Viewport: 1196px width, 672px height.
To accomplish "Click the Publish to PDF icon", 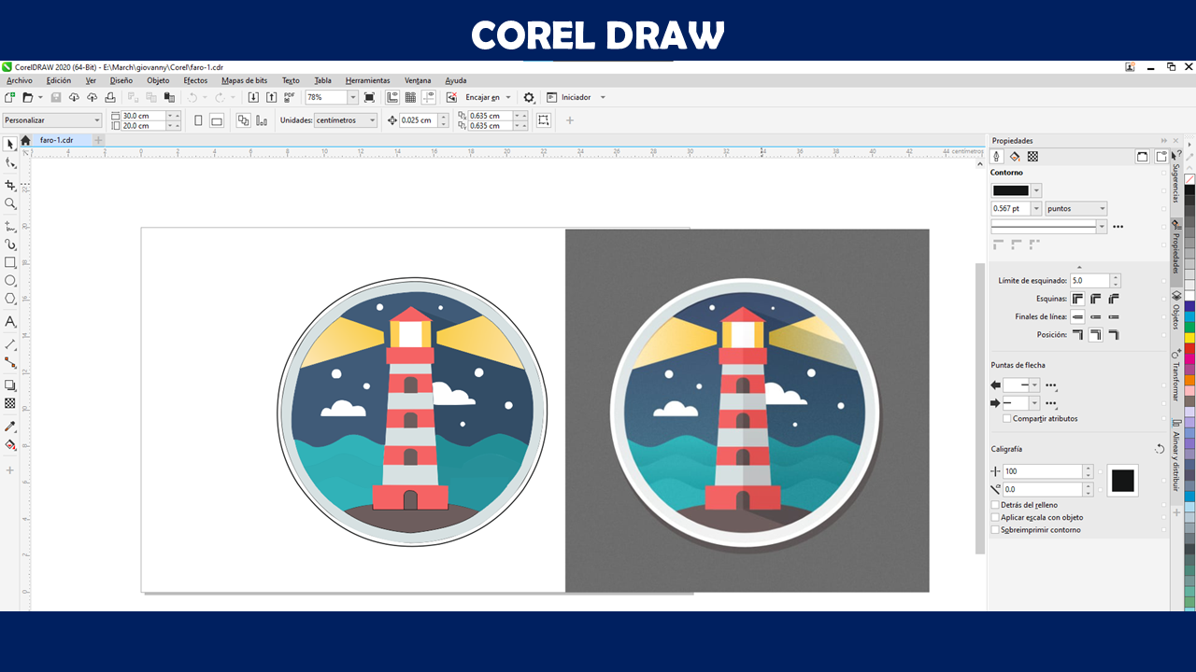I will (x=290, y=97).
